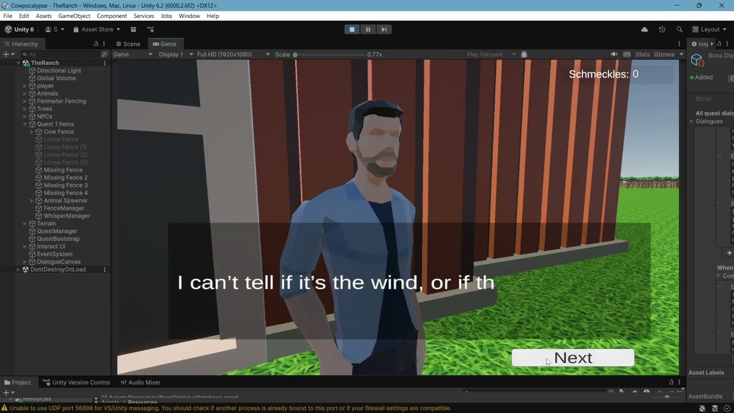
Task: Click Next in the dialogue box
Action: point(573,358)
